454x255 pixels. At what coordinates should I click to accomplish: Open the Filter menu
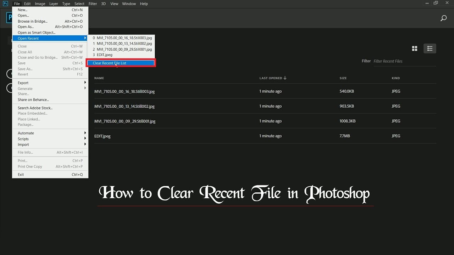93,4
